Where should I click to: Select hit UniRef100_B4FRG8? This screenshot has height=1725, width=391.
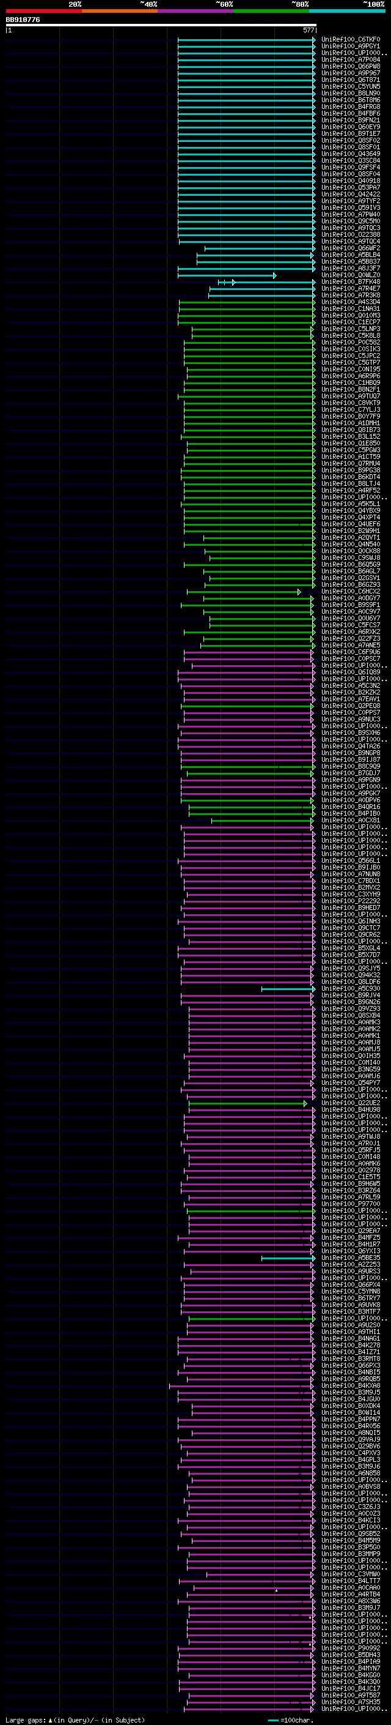[350, 106]
